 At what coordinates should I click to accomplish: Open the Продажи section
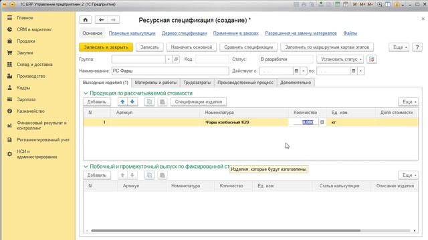click(x=26, y=41)
